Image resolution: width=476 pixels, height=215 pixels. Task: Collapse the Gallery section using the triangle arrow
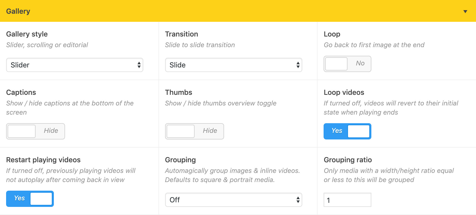coord(465,11)
